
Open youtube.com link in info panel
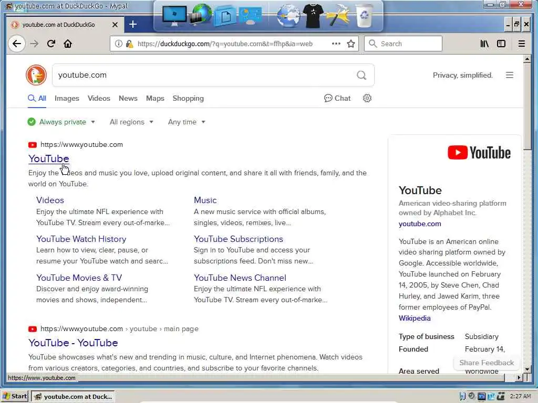(x=420, y=224)
